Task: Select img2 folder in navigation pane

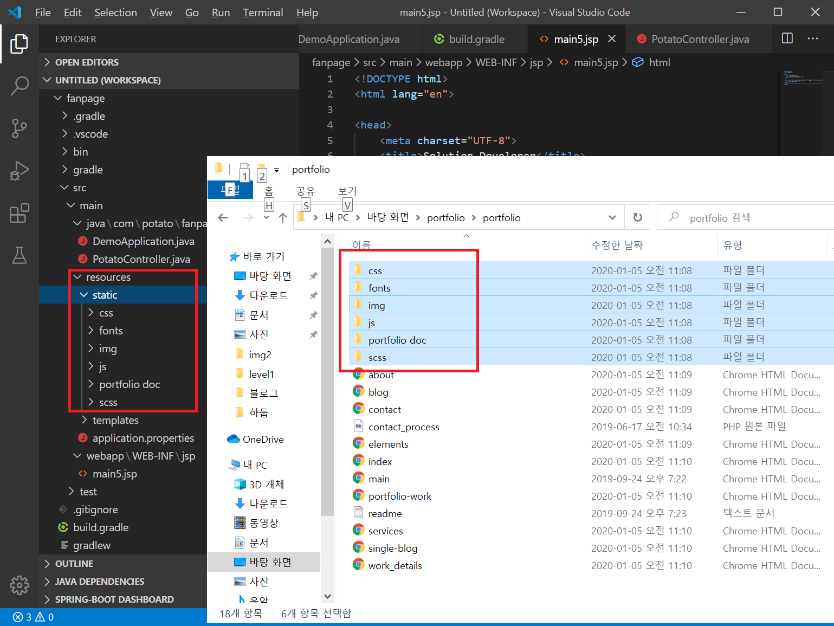Action: tap(260, 354)
